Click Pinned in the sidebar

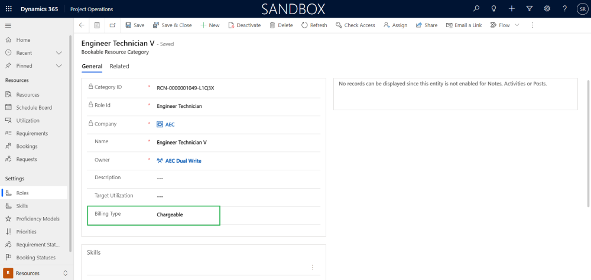tap(24, 66)
